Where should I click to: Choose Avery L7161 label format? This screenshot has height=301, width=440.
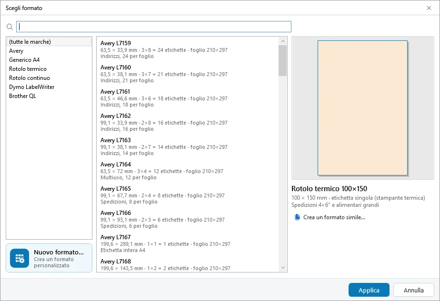click(x=188, y=98)
